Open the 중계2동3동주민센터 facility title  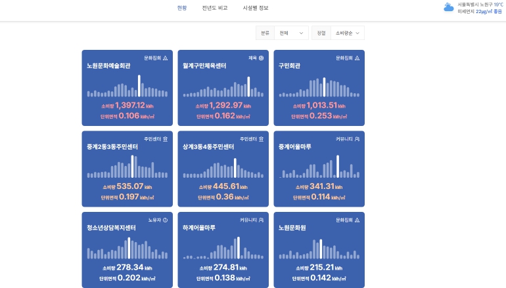tap(112, 147)
